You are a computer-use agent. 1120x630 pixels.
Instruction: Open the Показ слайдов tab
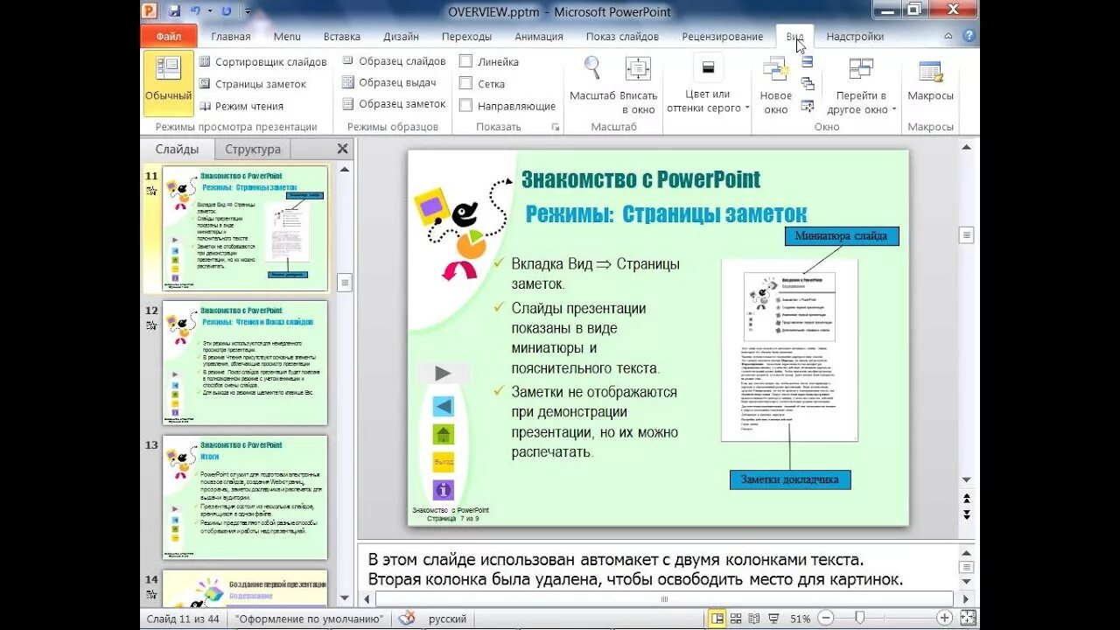[x=622, y=37]
